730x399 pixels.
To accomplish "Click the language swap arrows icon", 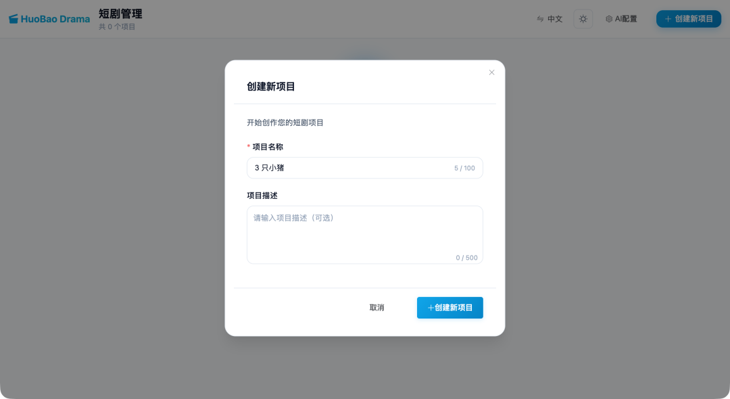I will [x=539, y=19].
